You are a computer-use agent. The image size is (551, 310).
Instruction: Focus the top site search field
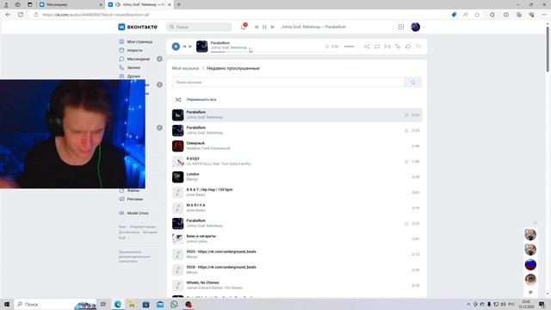(x=199, y=27)
